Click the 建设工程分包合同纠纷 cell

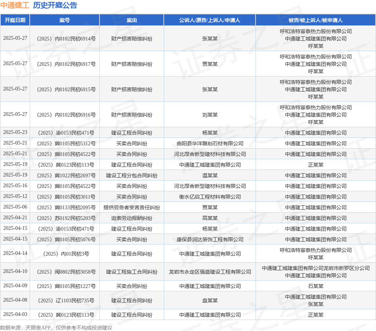[x=132, y=175]
